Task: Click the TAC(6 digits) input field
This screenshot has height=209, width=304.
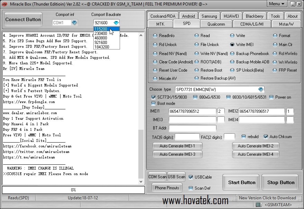Action: [x=187, y=137]
